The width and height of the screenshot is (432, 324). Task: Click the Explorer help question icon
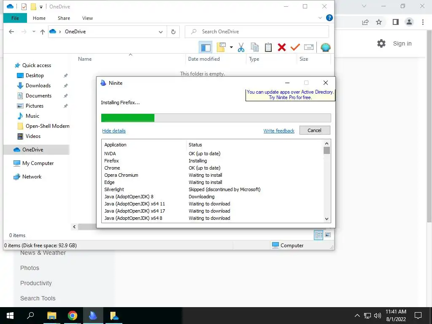pyautogui.click(x=329, y=18)
